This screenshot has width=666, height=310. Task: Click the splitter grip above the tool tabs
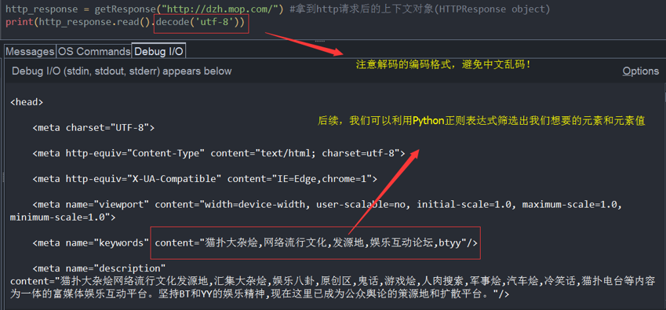tap(319, 41)
